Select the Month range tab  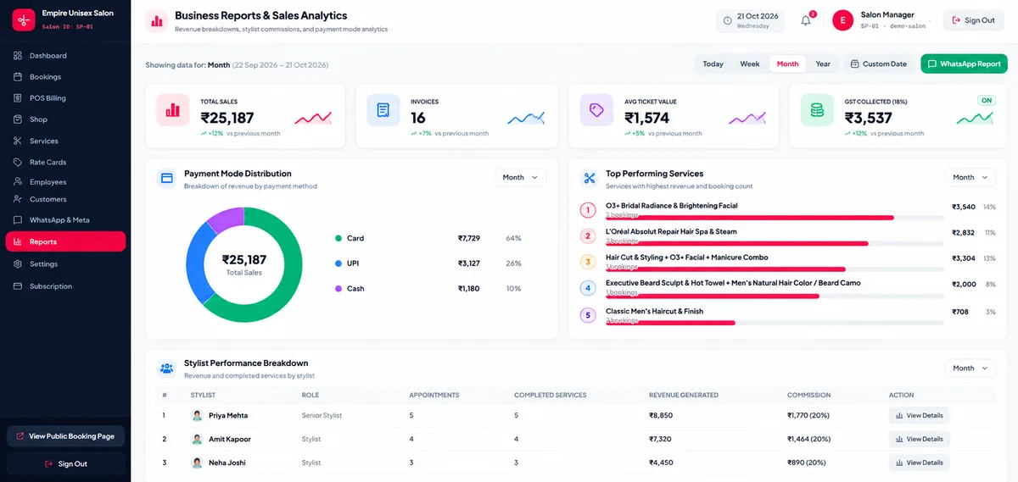click(788, 64)
